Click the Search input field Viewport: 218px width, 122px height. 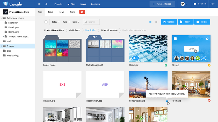91,22
